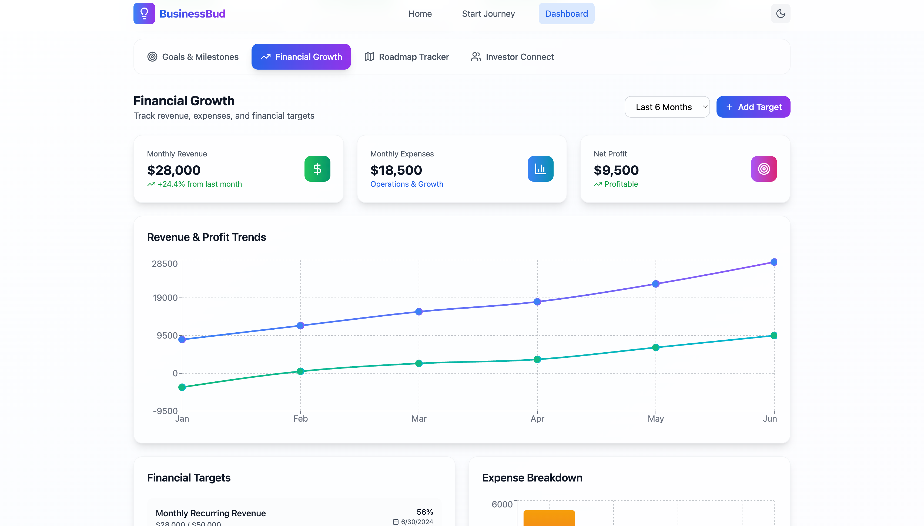This screenshot has width=924, height=526.
Task: Select the Dashboard nav item
Action: (x=566, y=14)
